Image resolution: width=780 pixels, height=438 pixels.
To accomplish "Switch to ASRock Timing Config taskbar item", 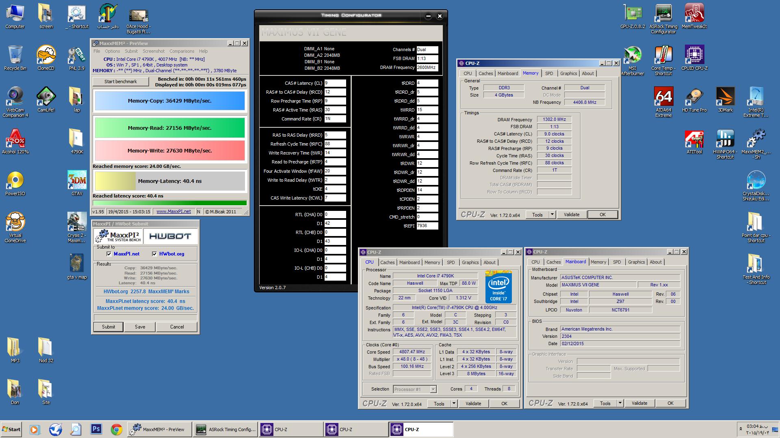I will point(225,429).
